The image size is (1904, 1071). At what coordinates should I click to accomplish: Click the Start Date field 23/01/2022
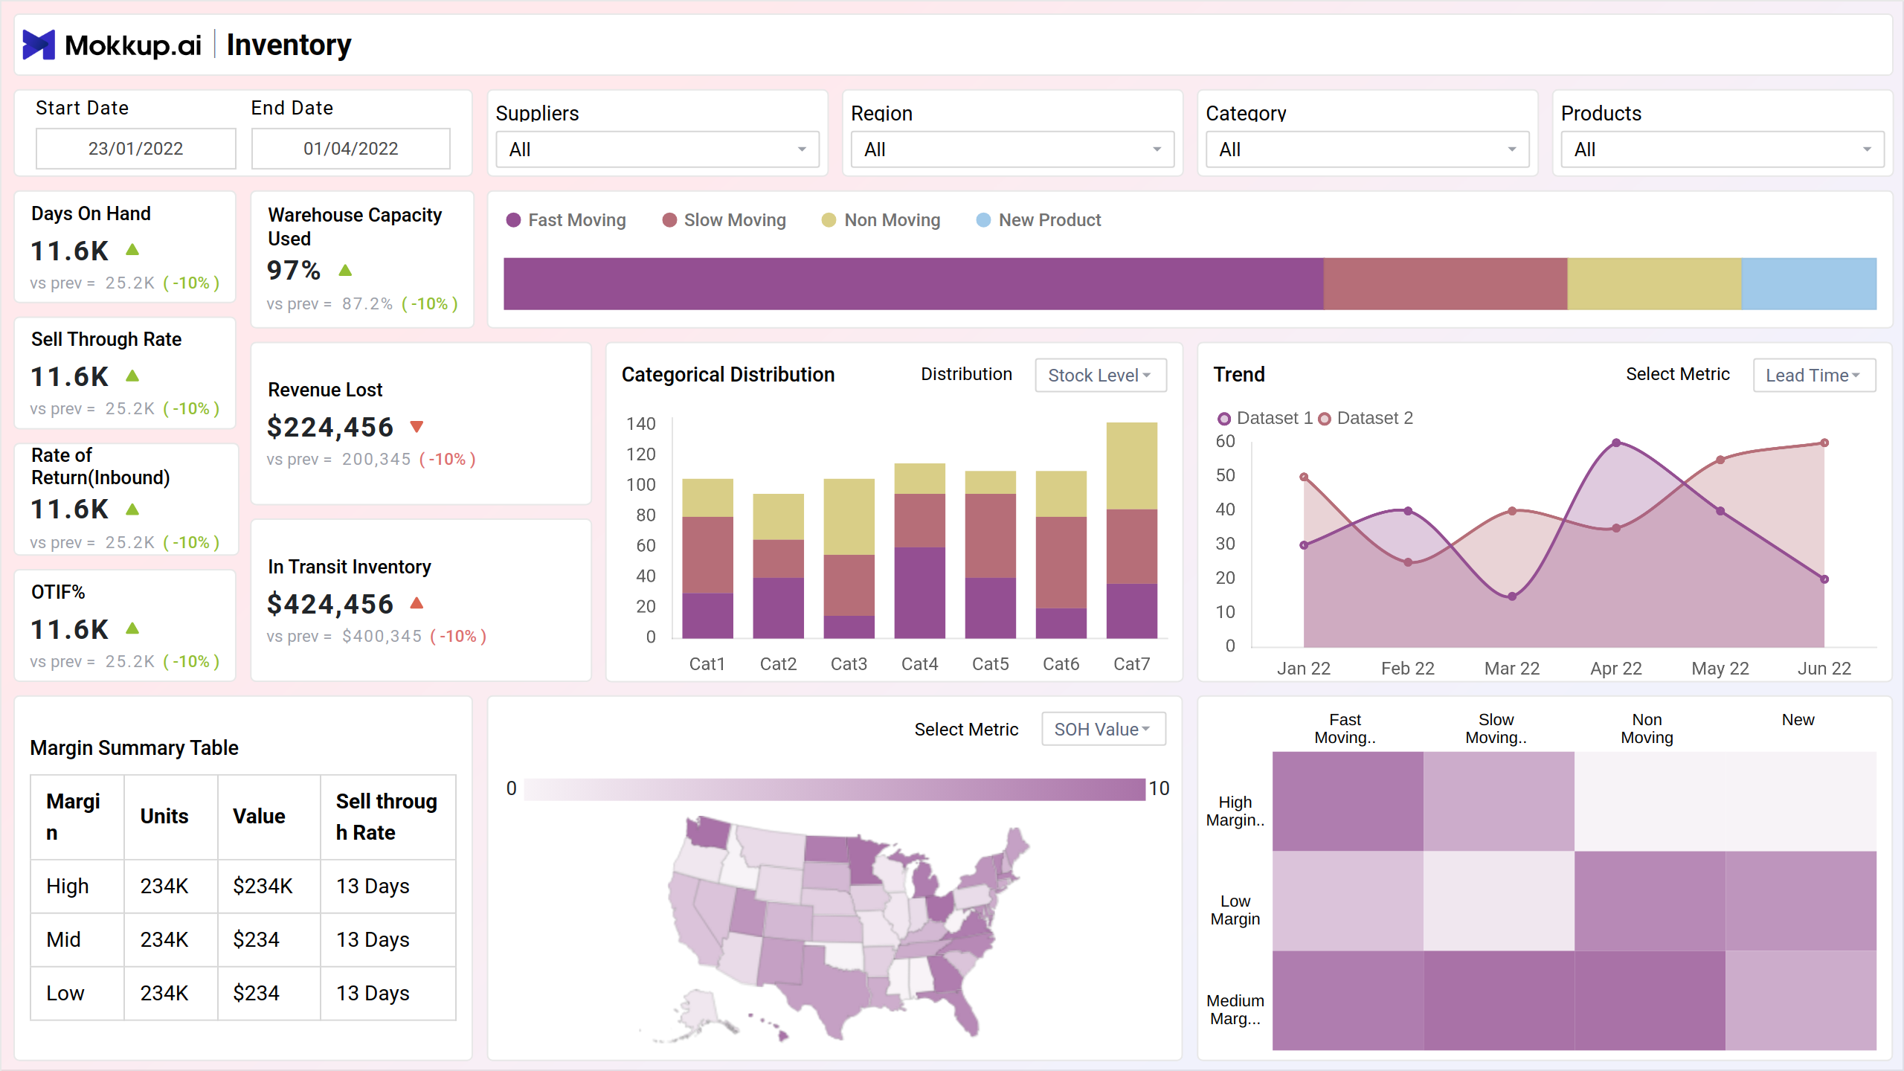tap(136, 149)
